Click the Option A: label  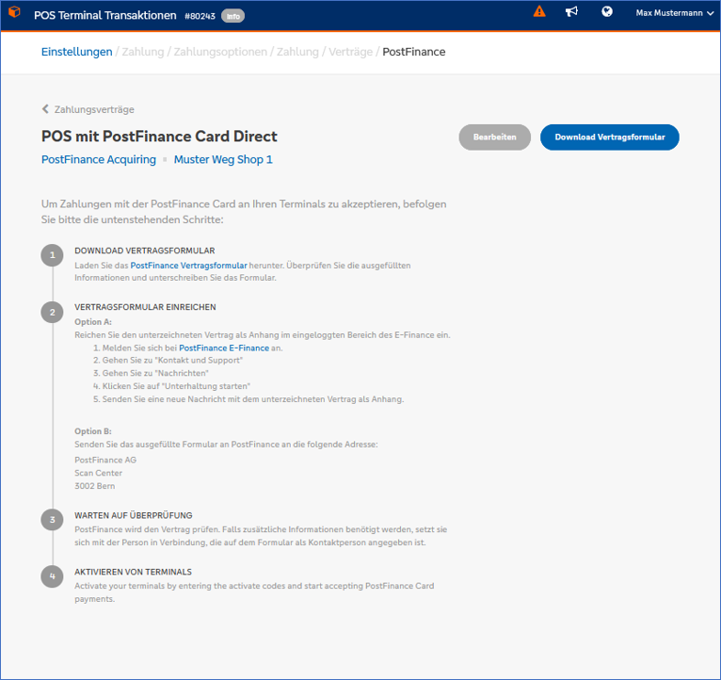point(93,322)
